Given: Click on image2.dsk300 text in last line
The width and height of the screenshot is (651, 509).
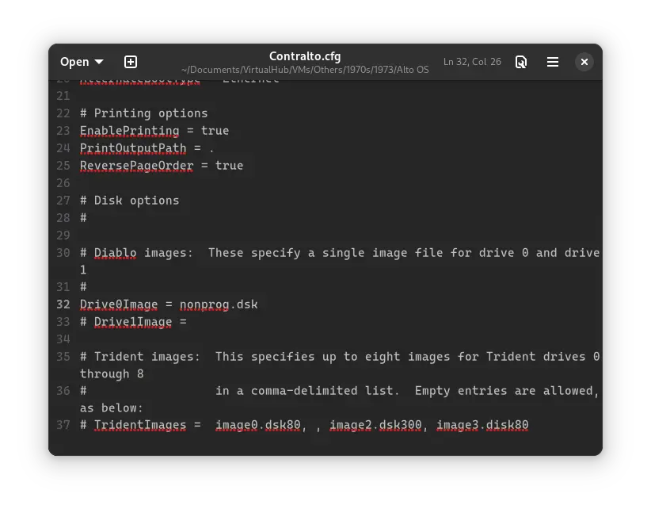Looking at the screenshot, I should coord(375,426).
